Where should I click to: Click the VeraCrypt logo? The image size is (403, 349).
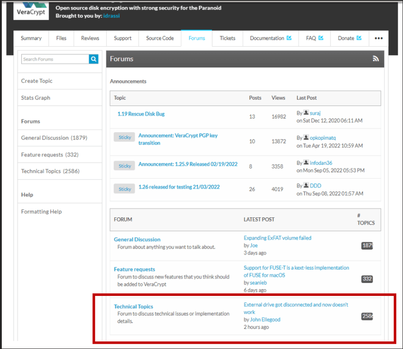pyautogui.click(x=31, y=10)
